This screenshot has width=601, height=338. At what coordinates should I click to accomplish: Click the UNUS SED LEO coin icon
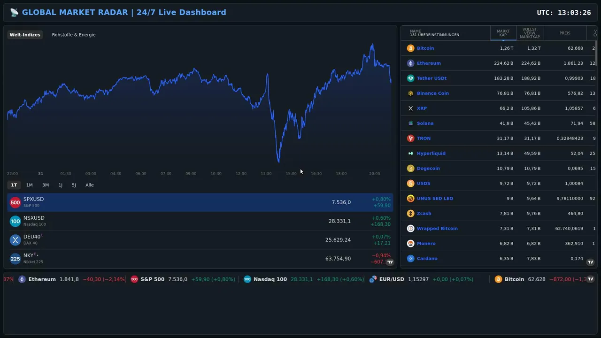tap(410, 199)
